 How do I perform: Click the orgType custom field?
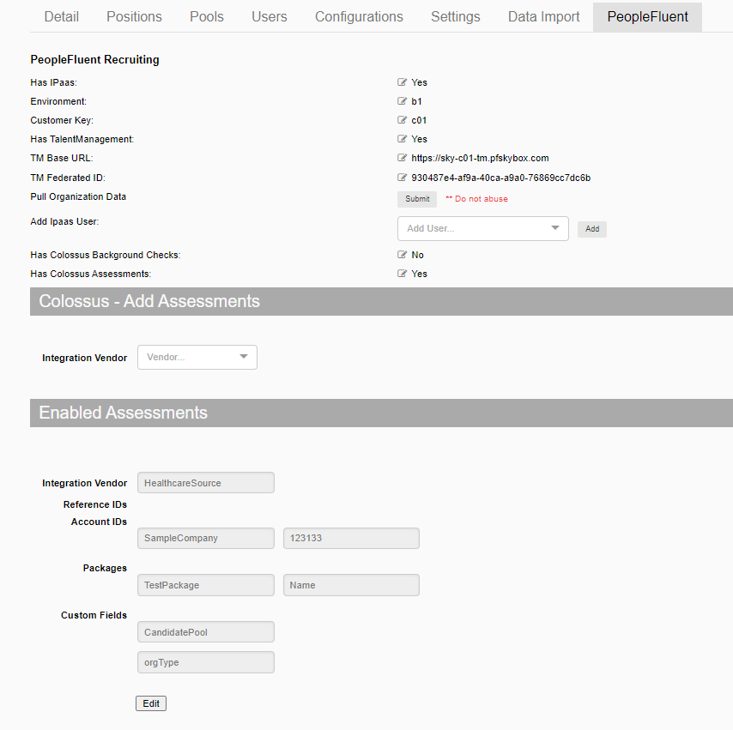(206, 662)
